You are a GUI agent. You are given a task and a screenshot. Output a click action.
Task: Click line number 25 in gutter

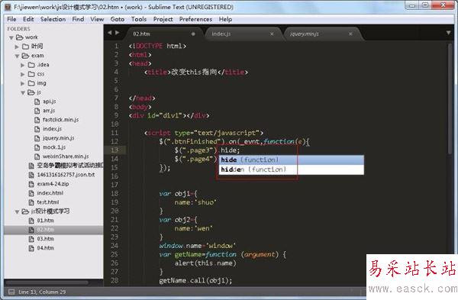(x=114, y=254)
